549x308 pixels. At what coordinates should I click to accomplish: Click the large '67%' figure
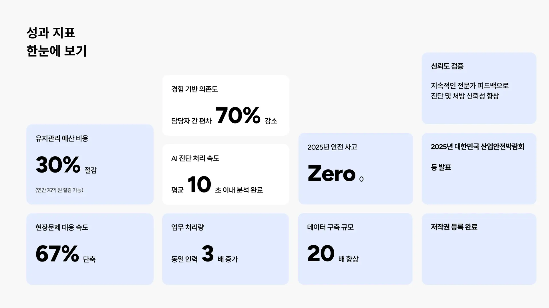click(57, 254)
